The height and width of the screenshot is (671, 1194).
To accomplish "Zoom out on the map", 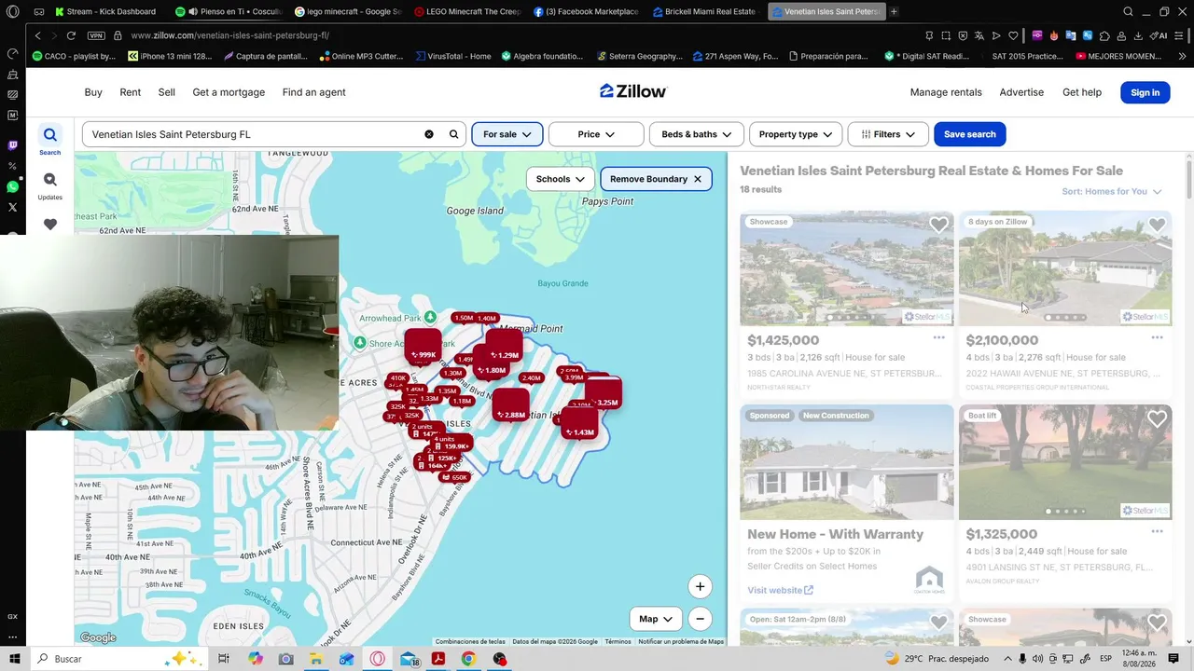I will 700,619.
